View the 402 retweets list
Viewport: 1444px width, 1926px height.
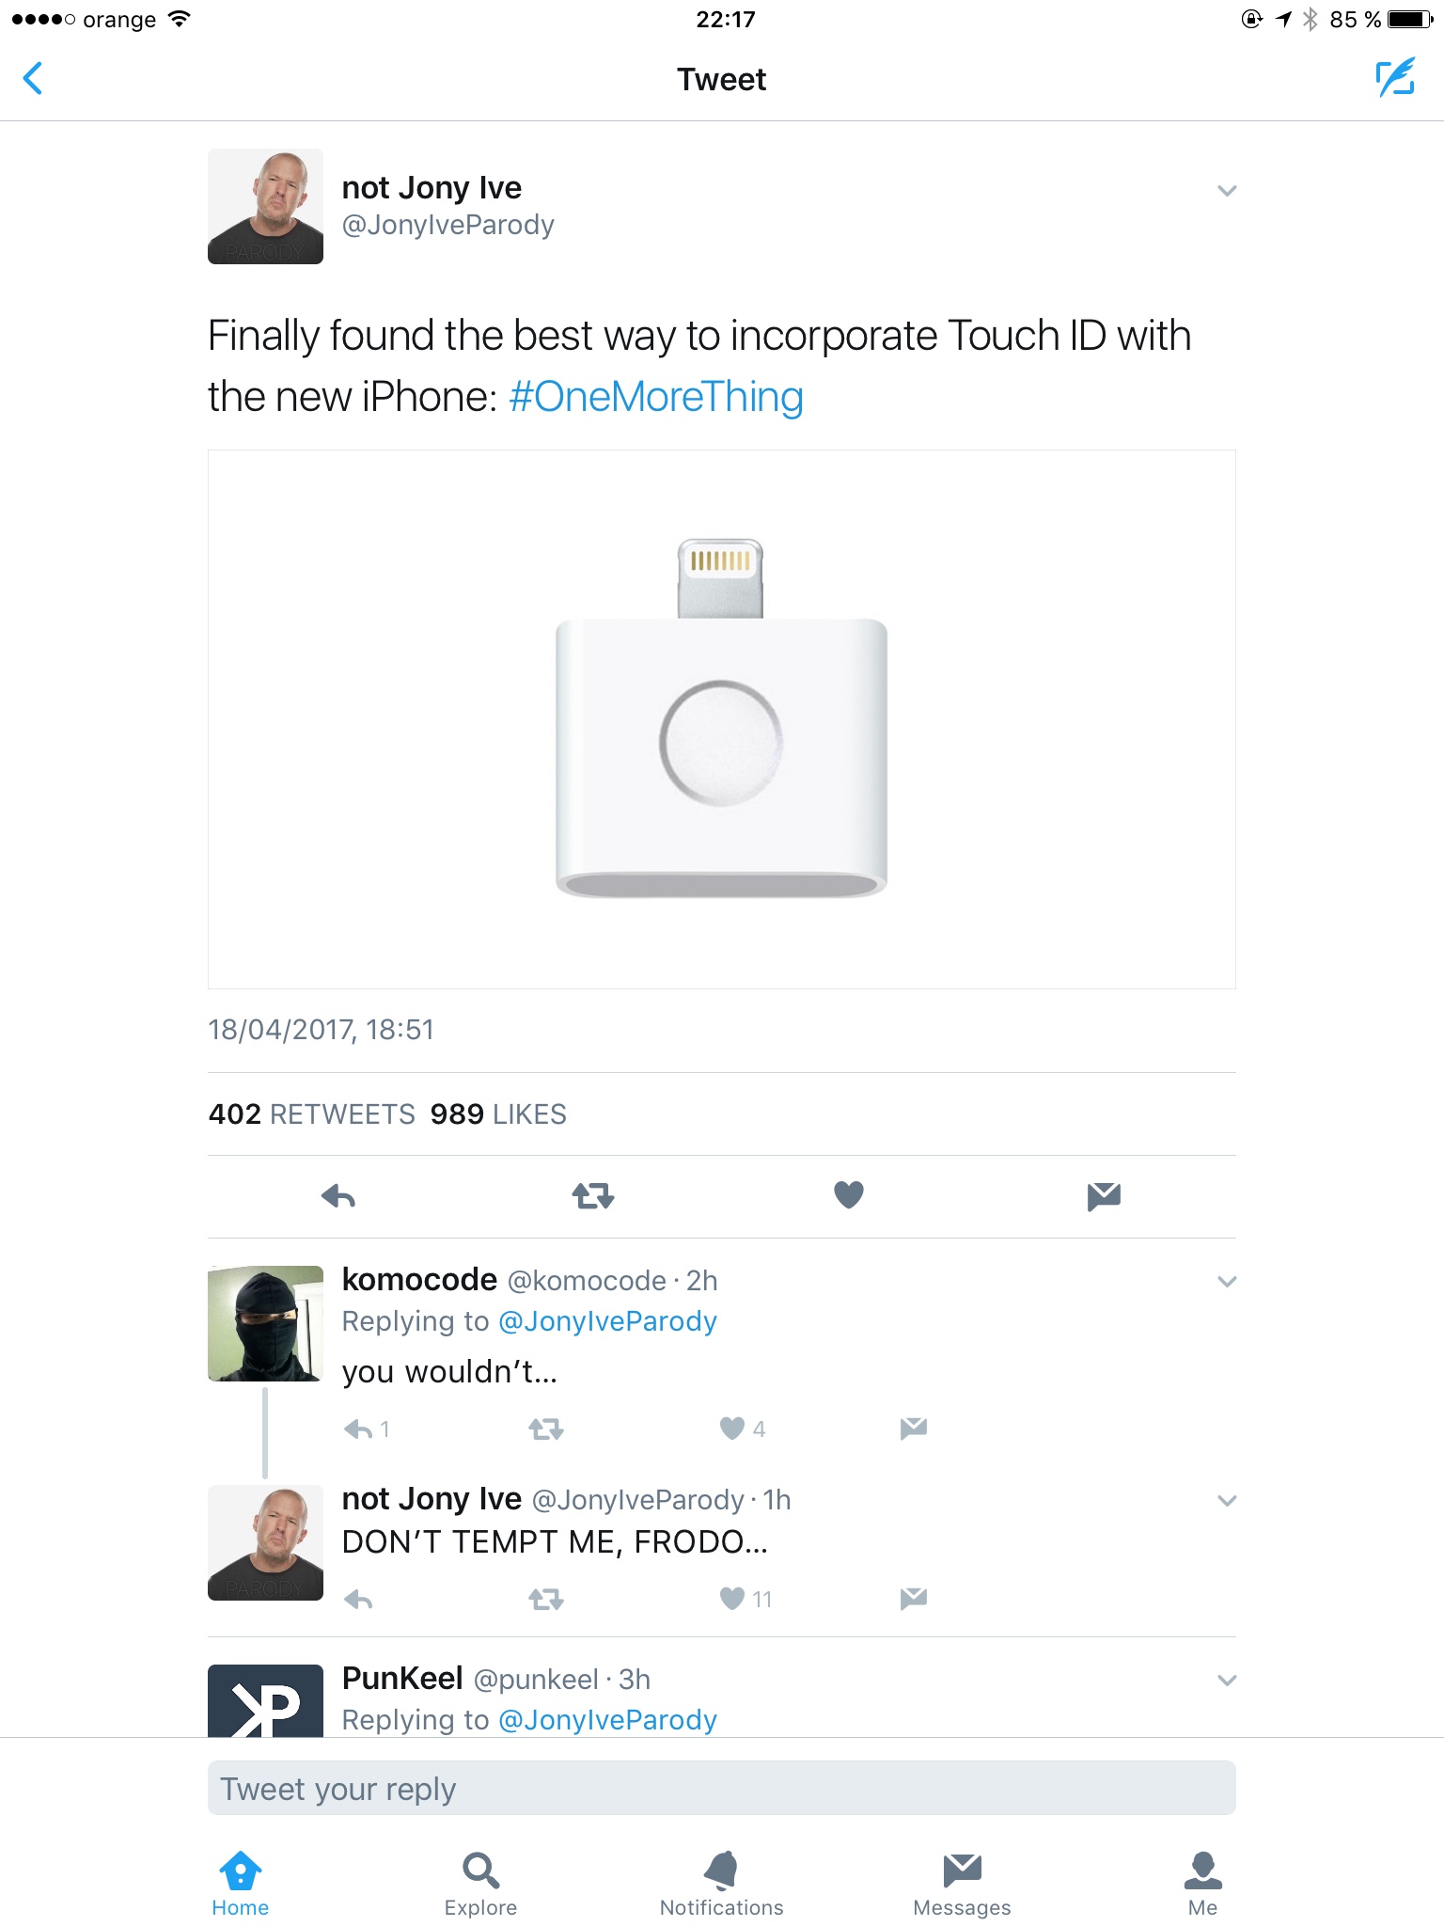pos(311,1114)
